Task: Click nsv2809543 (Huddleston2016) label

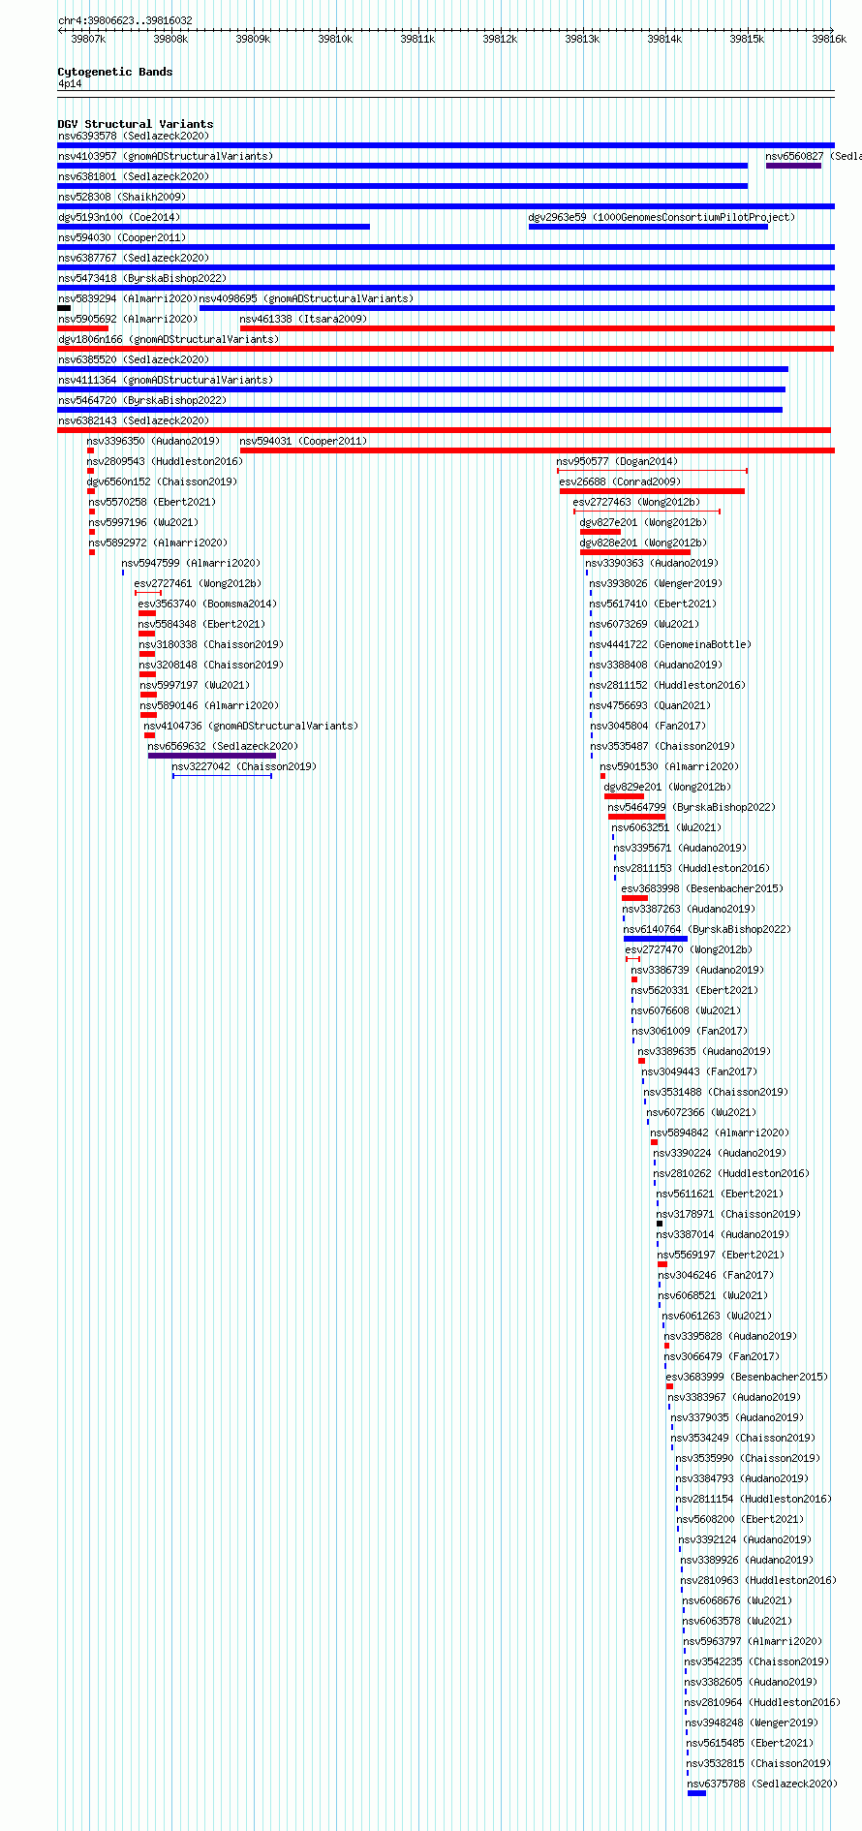Action: click(x=165, y=462)
